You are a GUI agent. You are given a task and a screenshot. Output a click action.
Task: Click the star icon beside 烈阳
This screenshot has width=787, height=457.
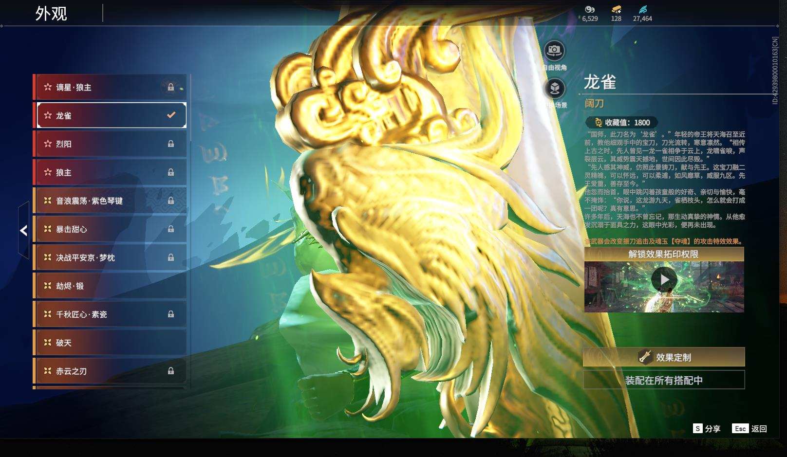coord(48,144)
